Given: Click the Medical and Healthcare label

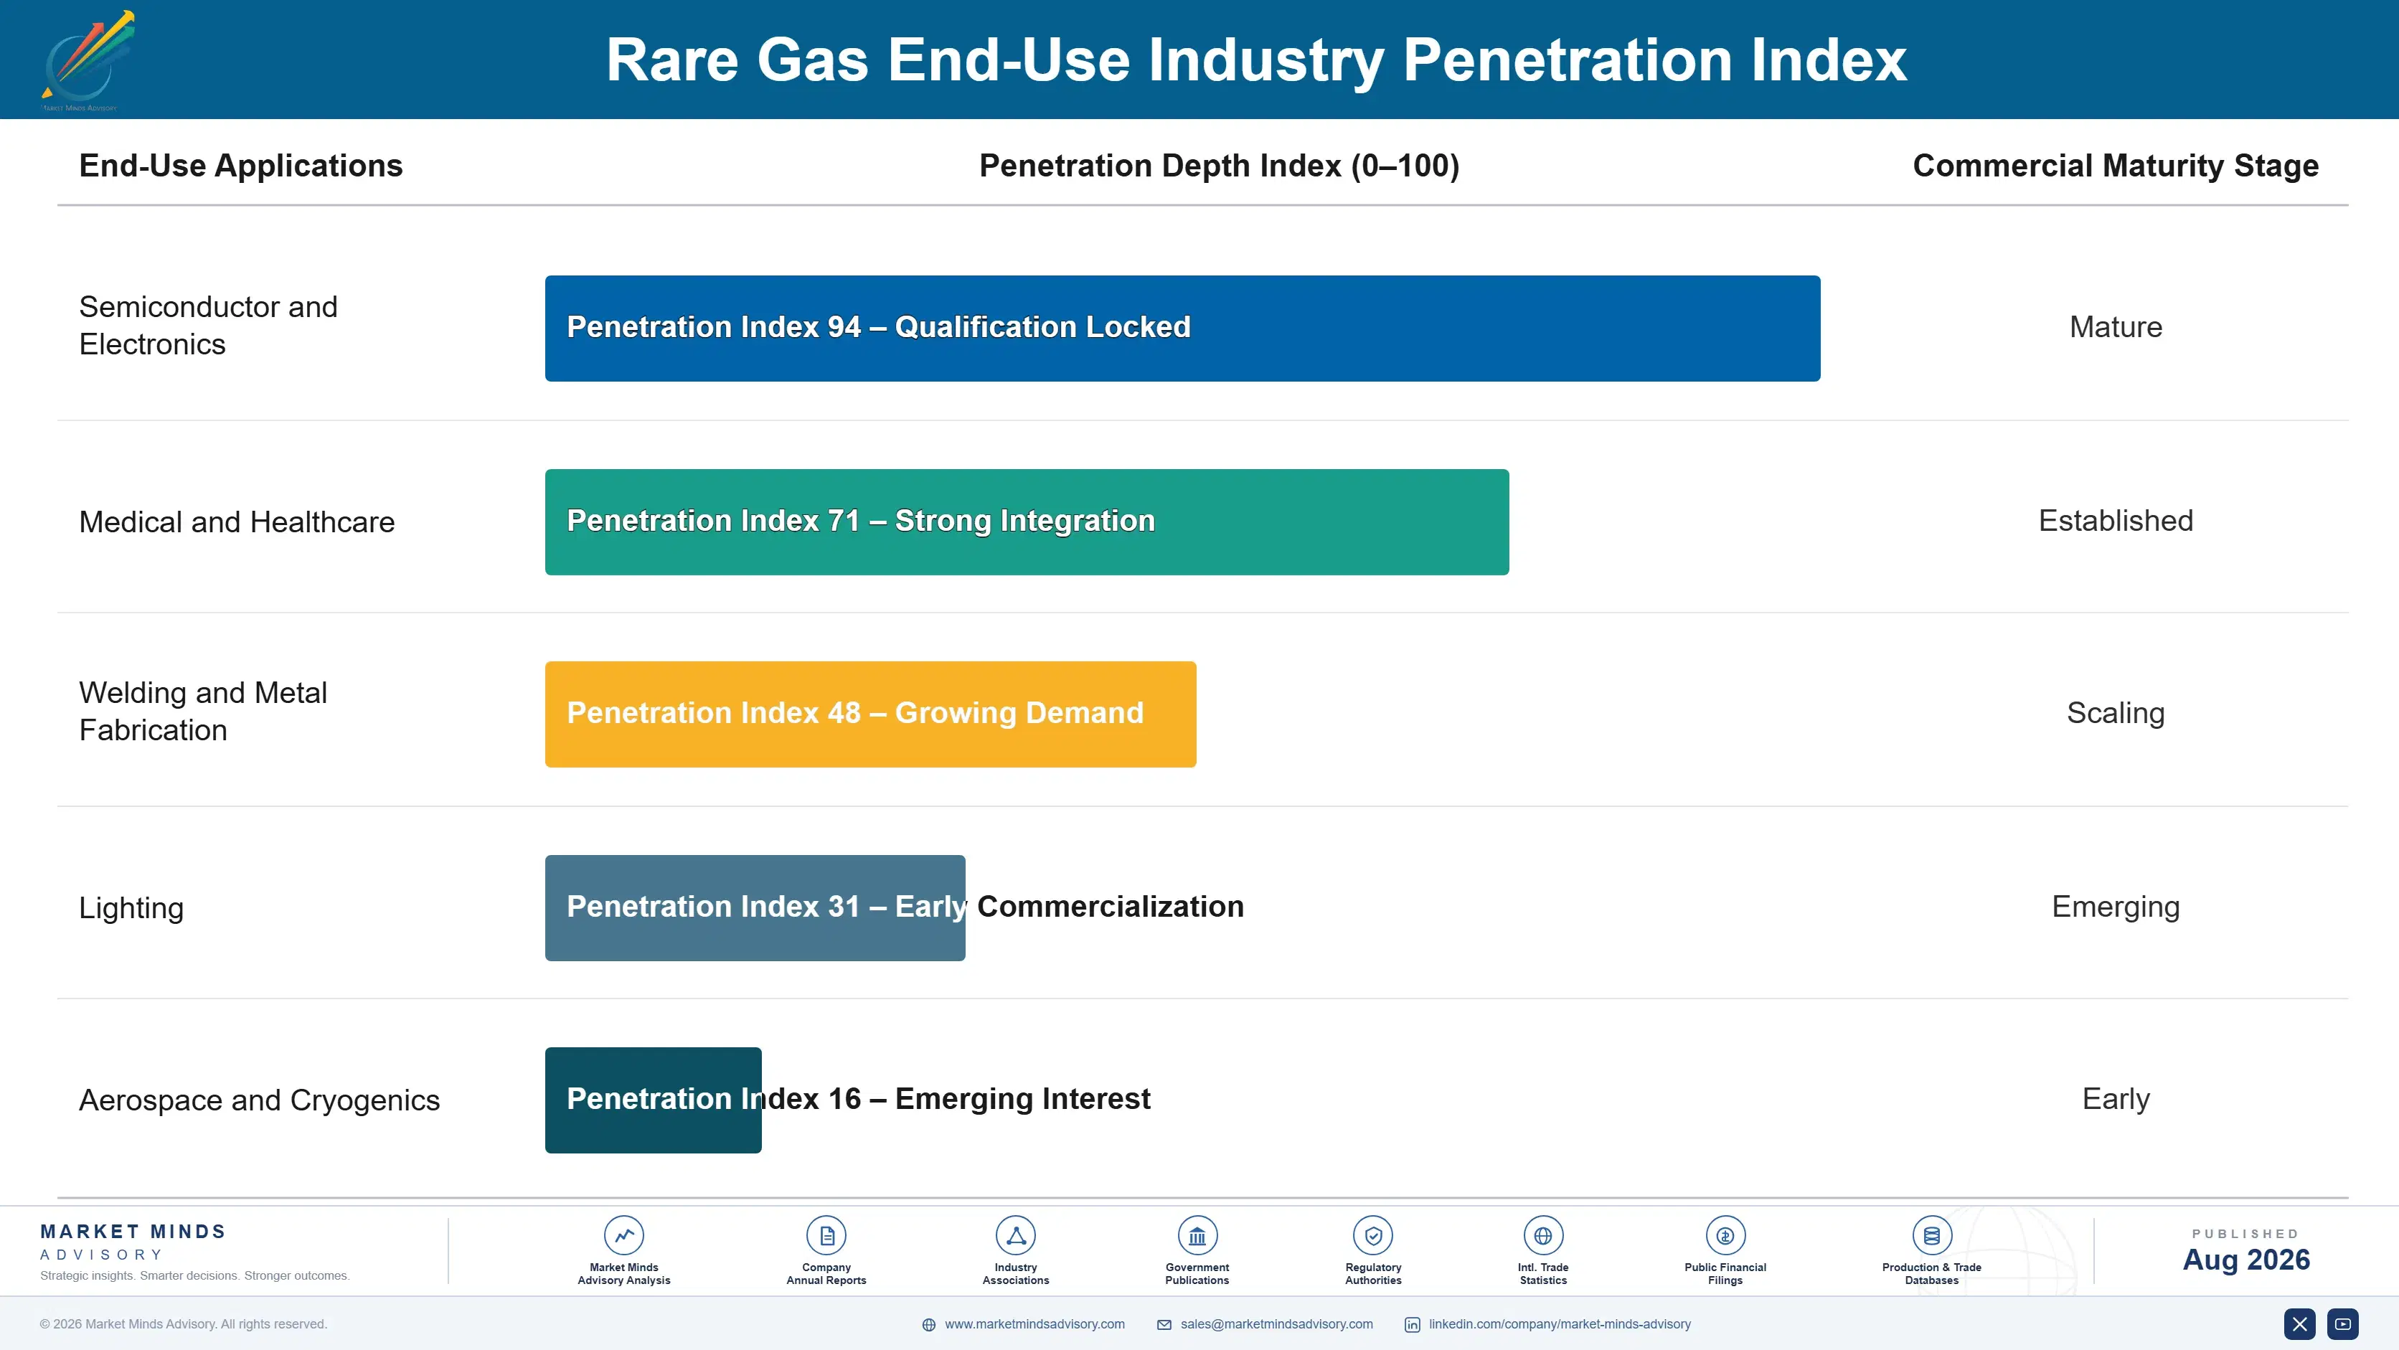Looking at the screenshot, I should pyautogui.click(x=237, y=521).
